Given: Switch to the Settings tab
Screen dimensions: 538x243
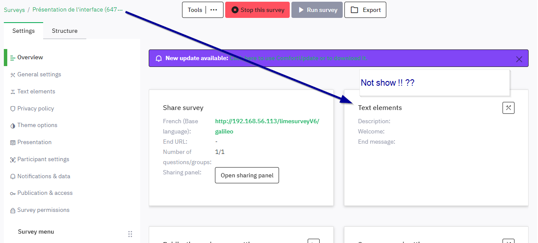Looking at the screenshot, I should point(24,31).
